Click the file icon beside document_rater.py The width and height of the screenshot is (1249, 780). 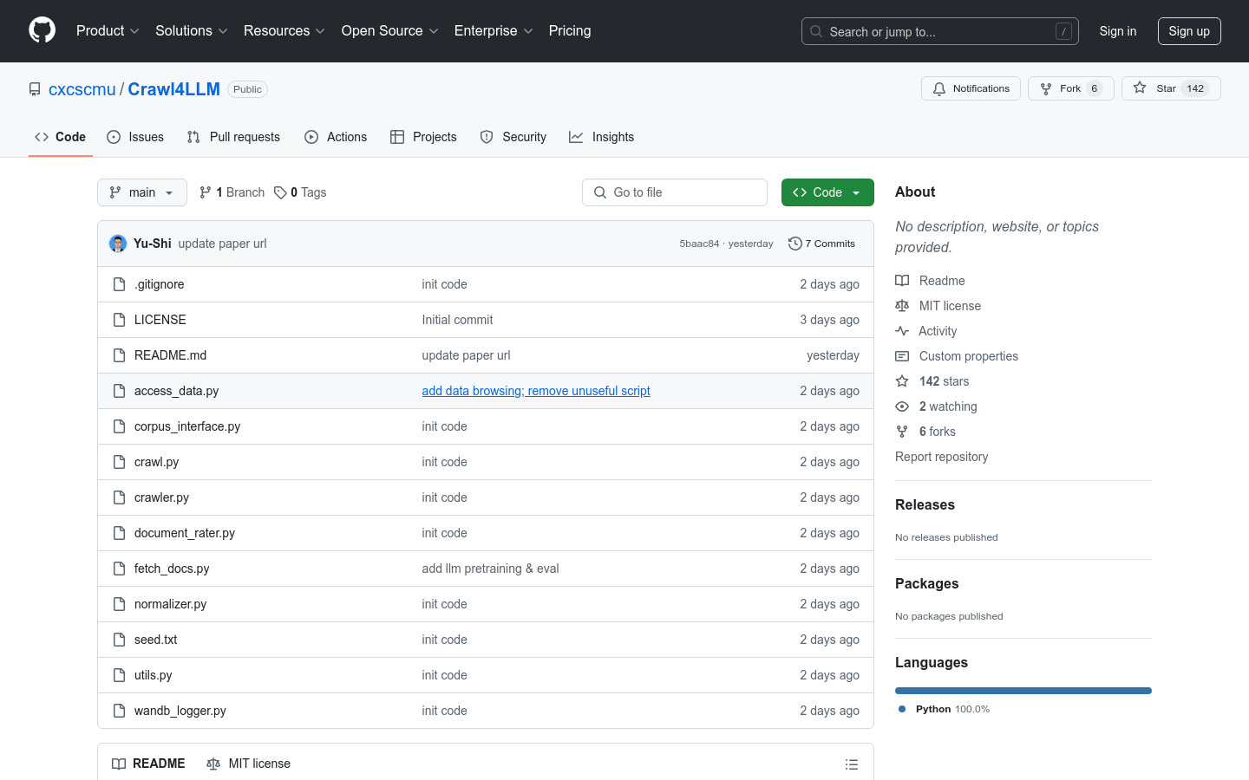[120, 533]
